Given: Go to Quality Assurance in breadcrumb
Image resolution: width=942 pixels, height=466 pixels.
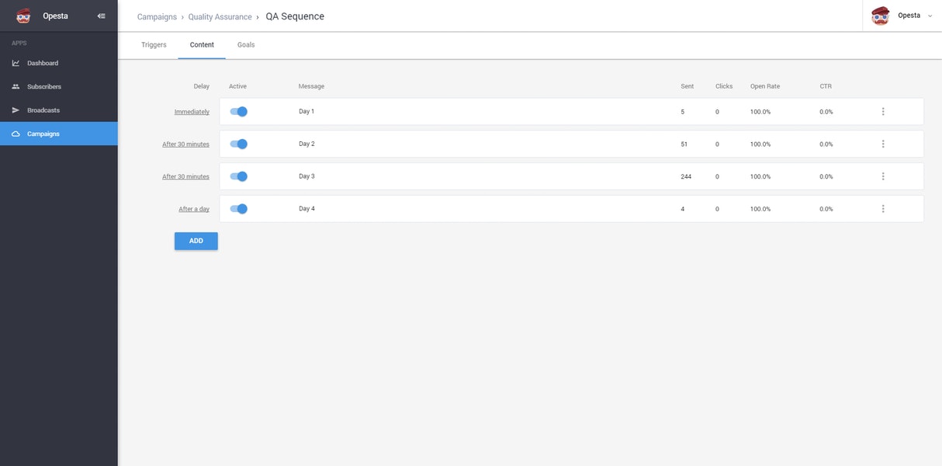Looking at the screenshot, I should pyautogui.click(x=220, y=16).
